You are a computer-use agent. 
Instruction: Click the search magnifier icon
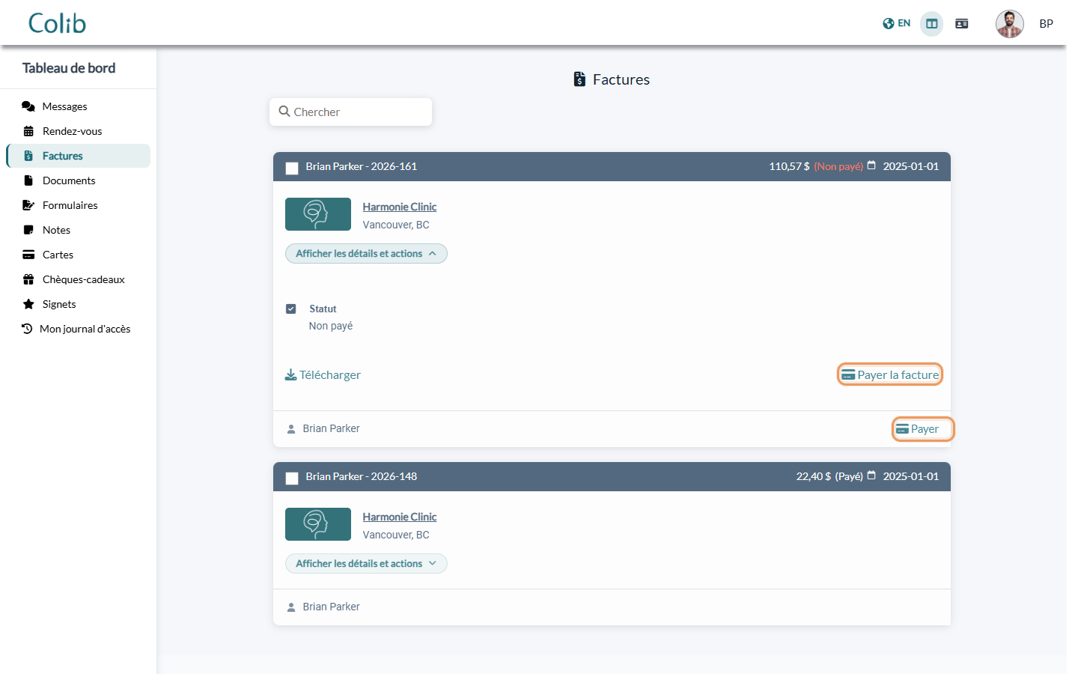point(284,112)
